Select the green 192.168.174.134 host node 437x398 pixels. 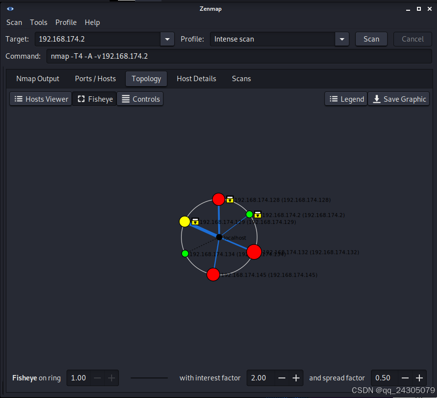coord(185,253)
